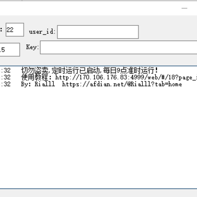
Task: Click the user_id label
Action: 42,32
